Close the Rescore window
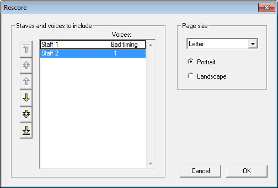 [267, 7]
